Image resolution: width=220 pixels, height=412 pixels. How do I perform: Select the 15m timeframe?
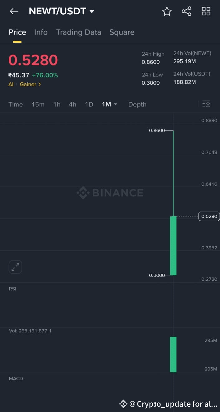38,104
